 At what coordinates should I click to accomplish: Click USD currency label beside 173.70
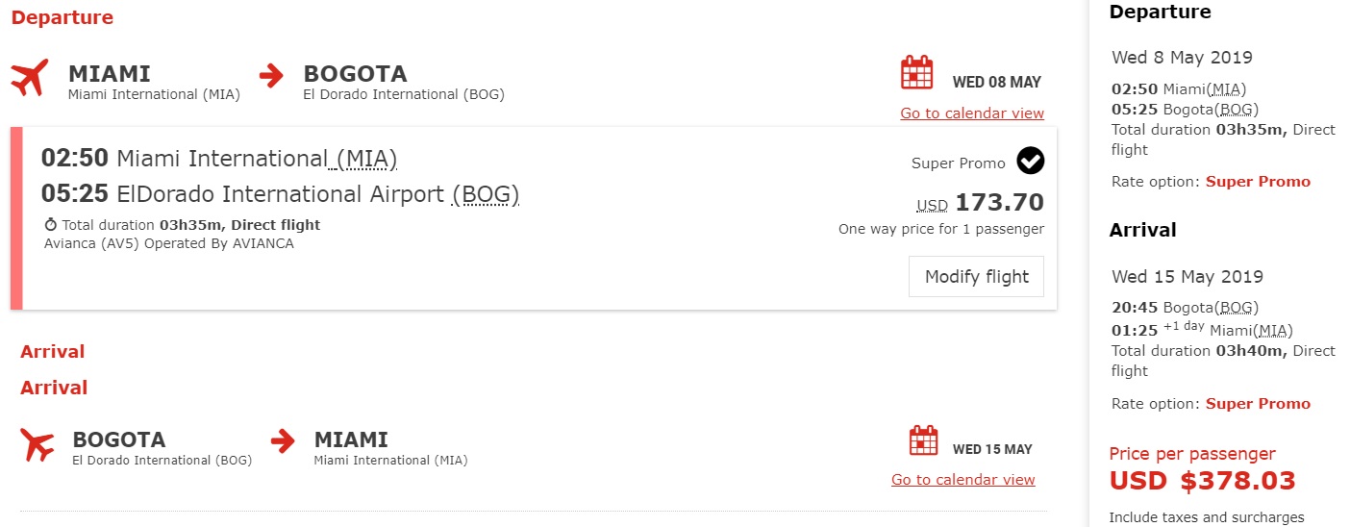click(x=932, y=205)
